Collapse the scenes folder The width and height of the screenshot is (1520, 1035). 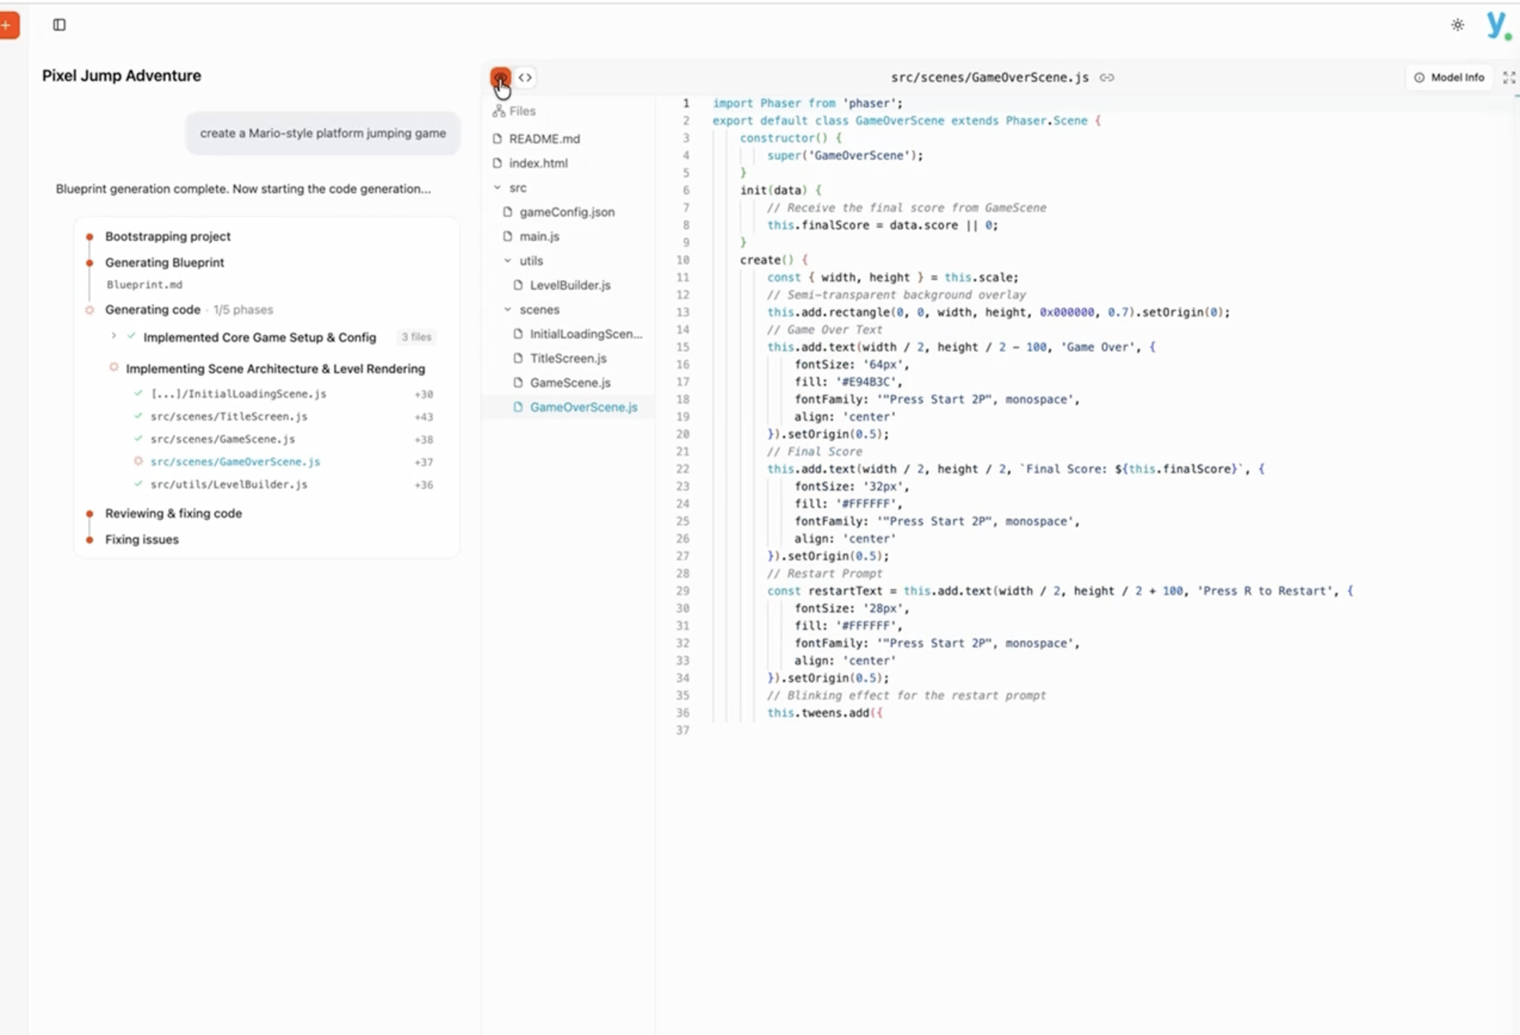pos(508,310)
